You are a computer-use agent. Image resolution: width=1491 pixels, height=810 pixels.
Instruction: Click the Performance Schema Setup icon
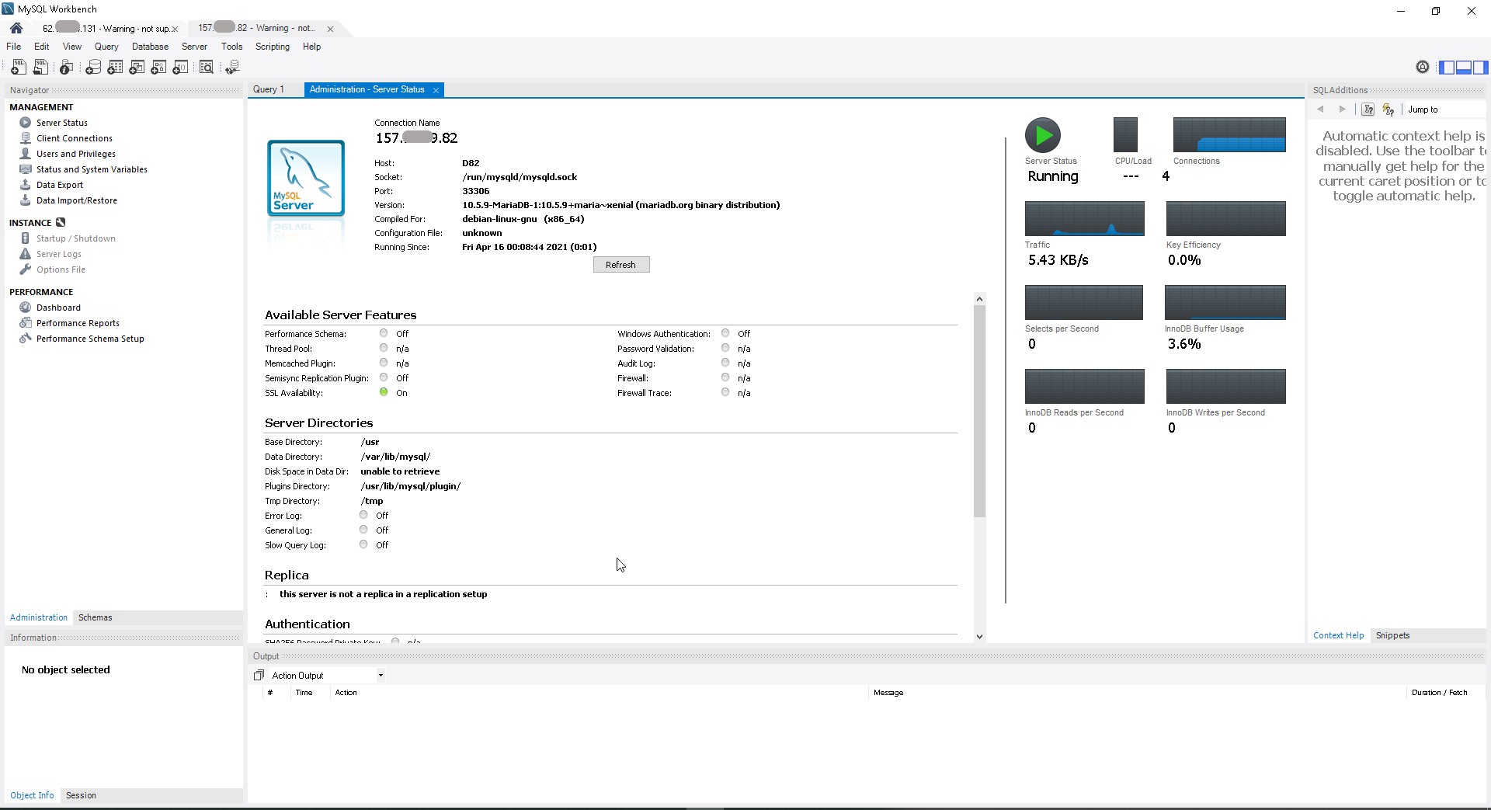tap(26, 339)
